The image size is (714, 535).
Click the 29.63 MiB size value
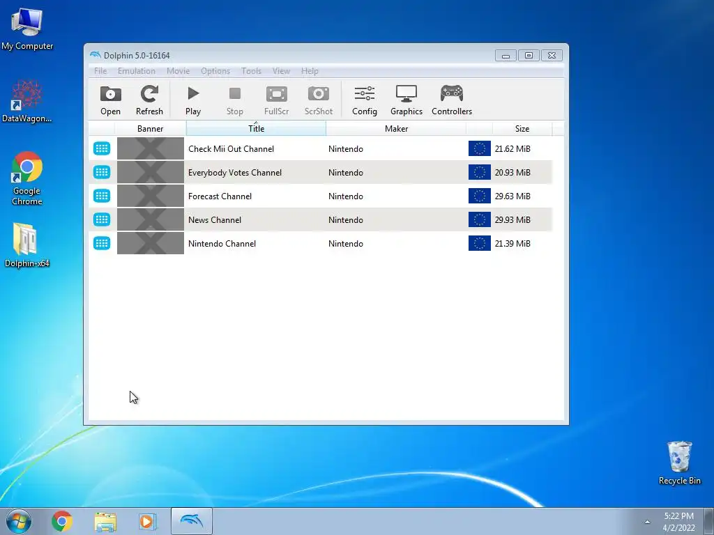(512, 196)
